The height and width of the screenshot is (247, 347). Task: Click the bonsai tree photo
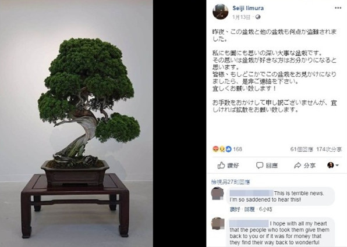coord(76,123)
